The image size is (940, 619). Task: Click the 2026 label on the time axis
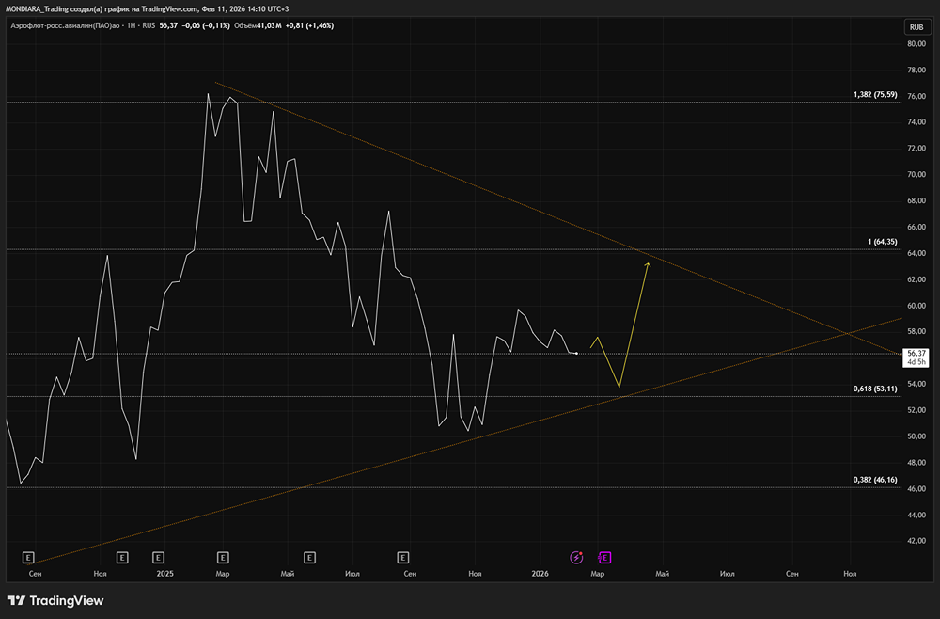(540, 574)
